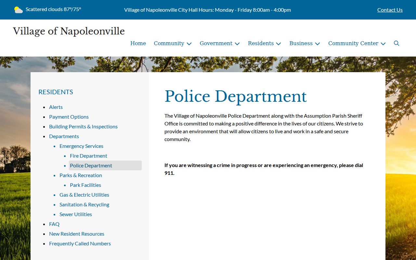
Task: Click the Village of Napoleonville site title
Action: [x=69, y=31]
